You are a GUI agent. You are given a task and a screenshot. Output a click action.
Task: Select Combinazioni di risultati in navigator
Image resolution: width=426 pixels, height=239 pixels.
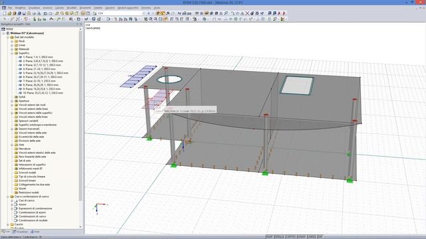(x=33, y=220)
